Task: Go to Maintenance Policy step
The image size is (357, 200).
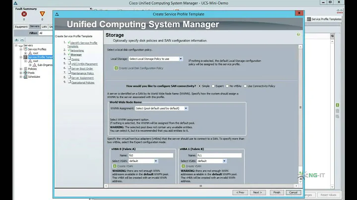Action: click(82, 73)
